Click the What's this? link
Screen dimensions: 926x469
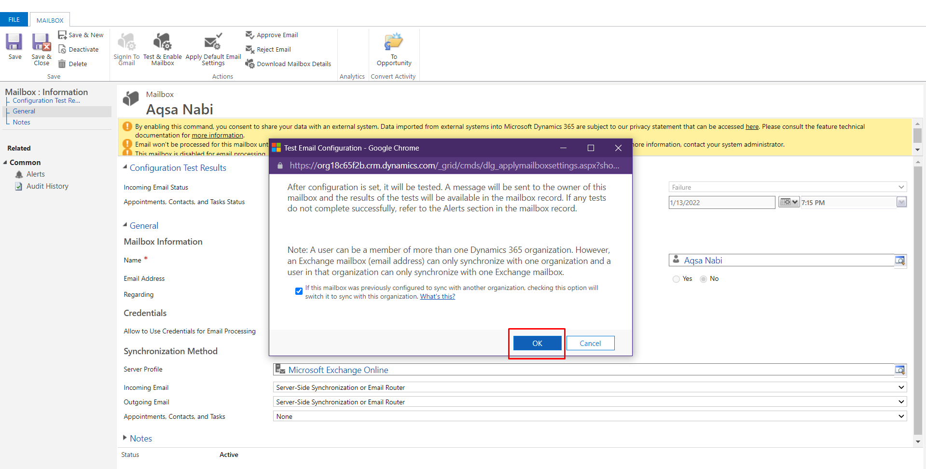click(x=437, y=297)
